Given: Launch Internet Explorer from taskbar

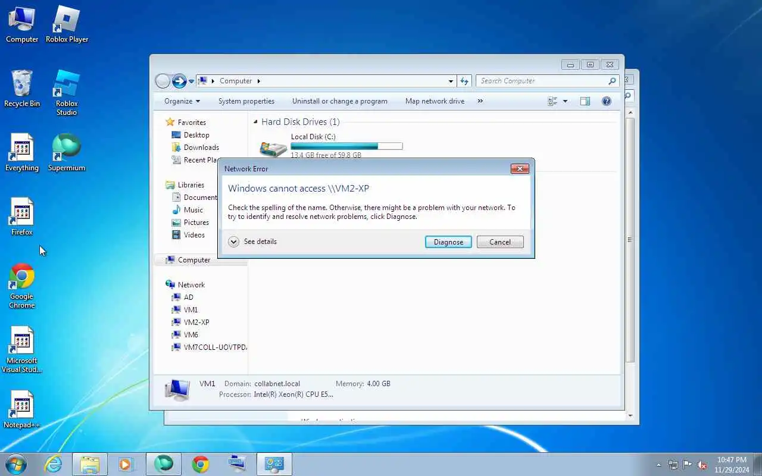Looking at the screenshot, I should point(54,464).
